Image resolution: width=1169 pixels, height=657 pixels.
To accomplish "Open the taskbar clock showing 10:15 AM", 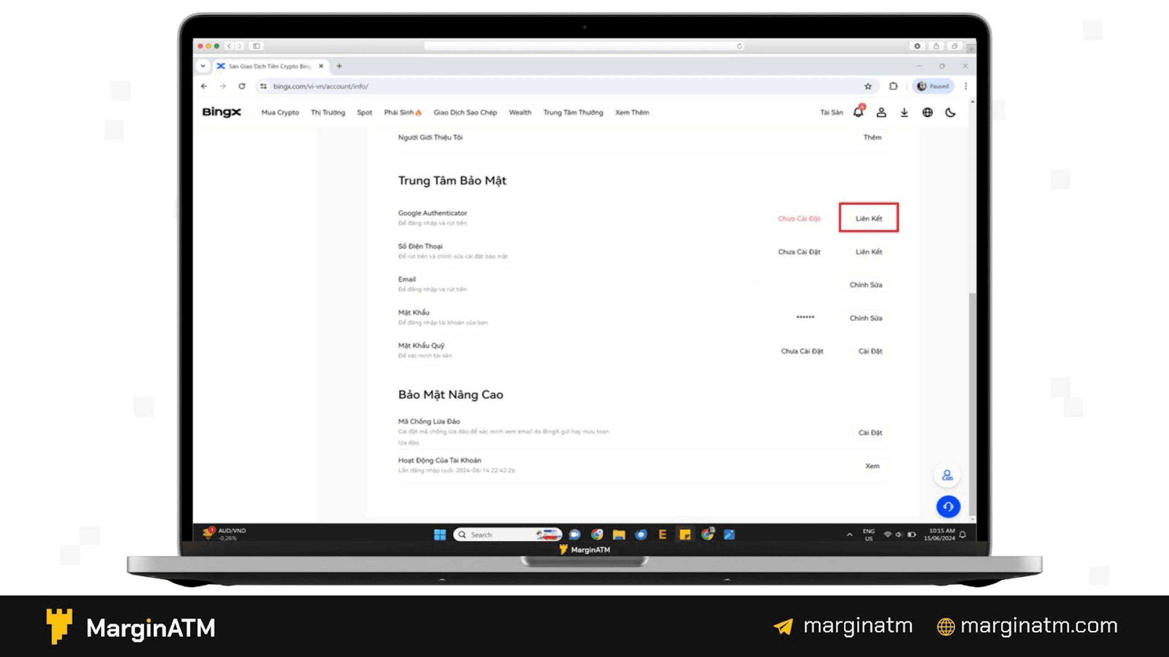I will tap(939, 534).
